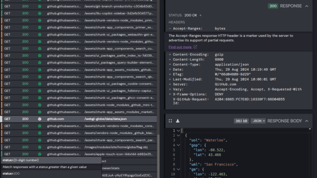This screenshot has width=317, height=178.
Task: Expand the Content-Type header details
Action: point(170,64)
